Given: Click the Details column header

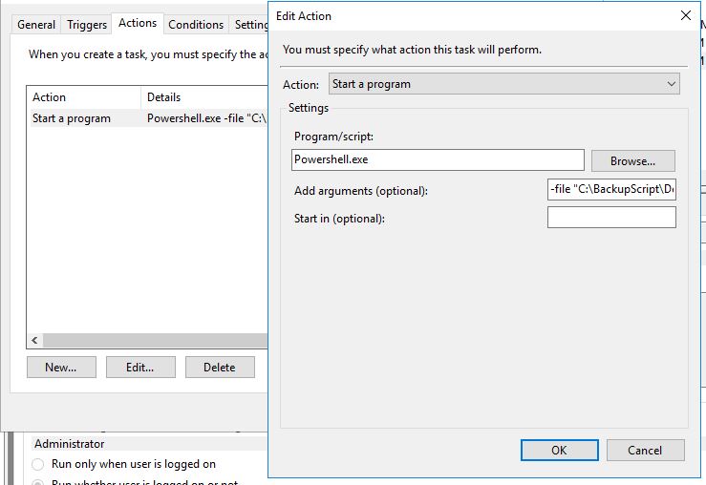Looking at the screenshot, I should [204, 97].
